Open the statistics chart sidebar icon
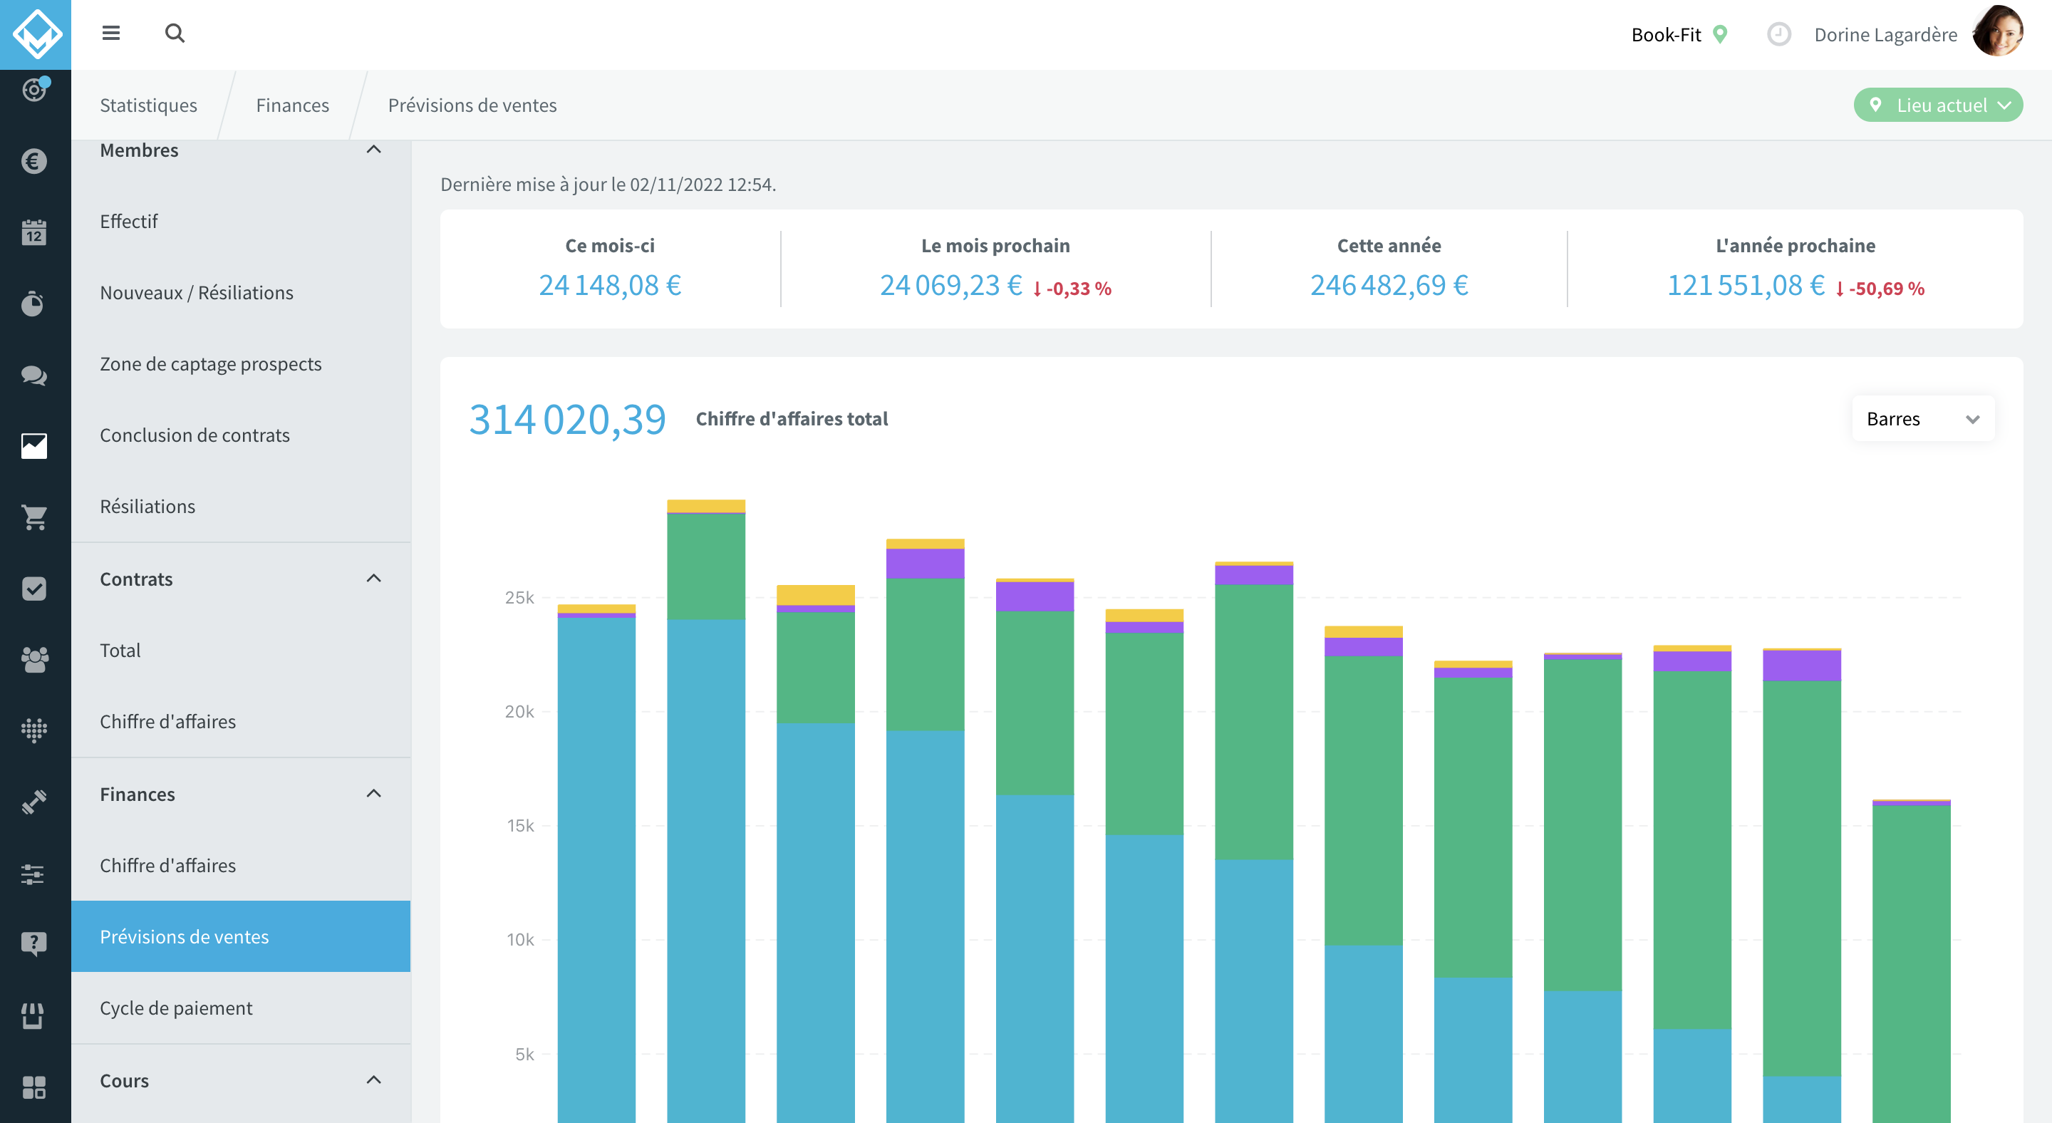 point(34,446)
